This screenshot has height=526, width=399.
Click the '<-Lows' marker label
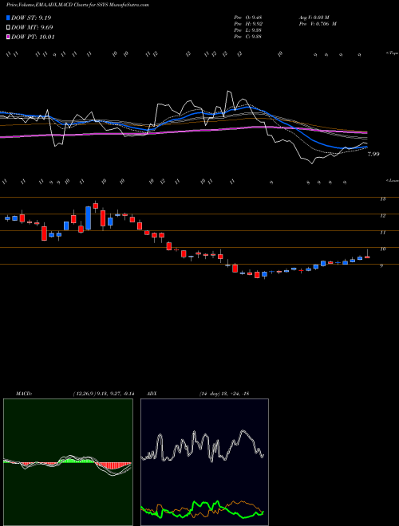point(393,180)
